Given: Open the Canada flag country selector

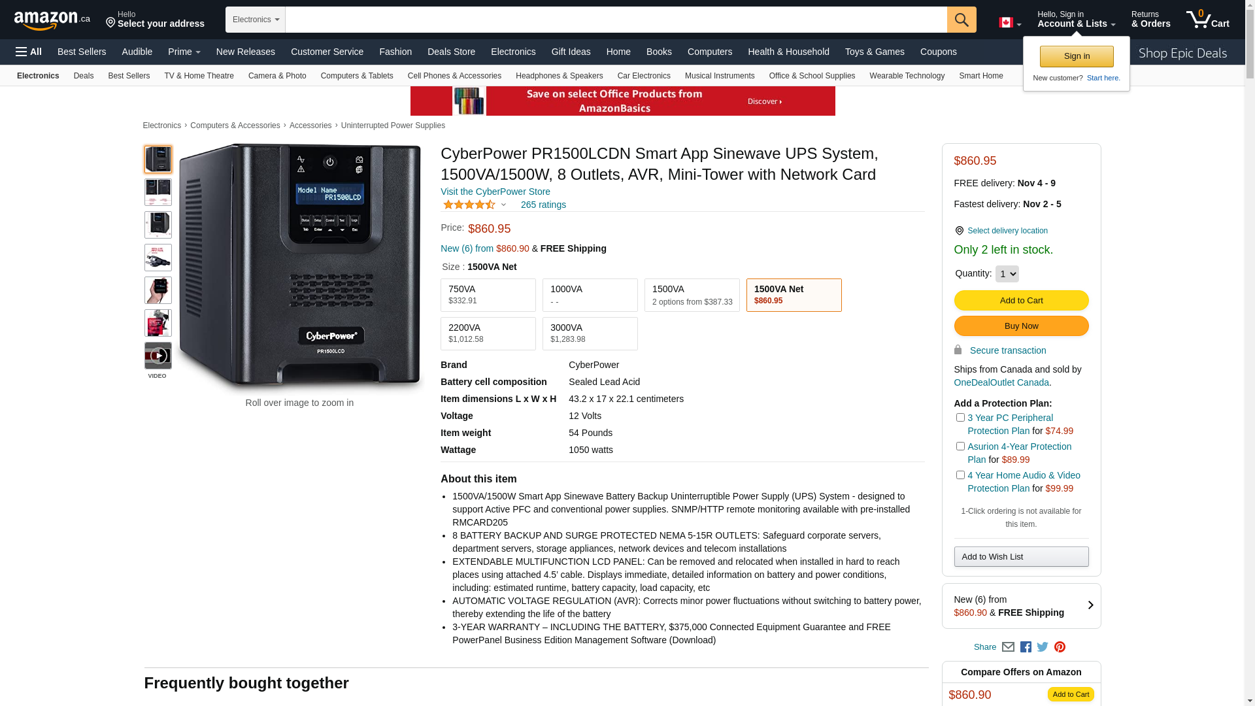Looking at the screenshot, I should (1010, 23).
